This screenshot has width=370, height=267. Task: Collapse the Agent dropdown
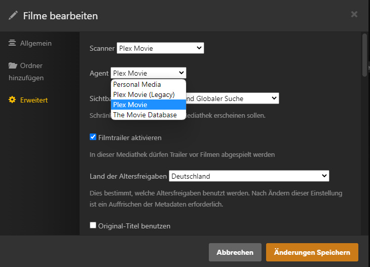tap(149, 73)
